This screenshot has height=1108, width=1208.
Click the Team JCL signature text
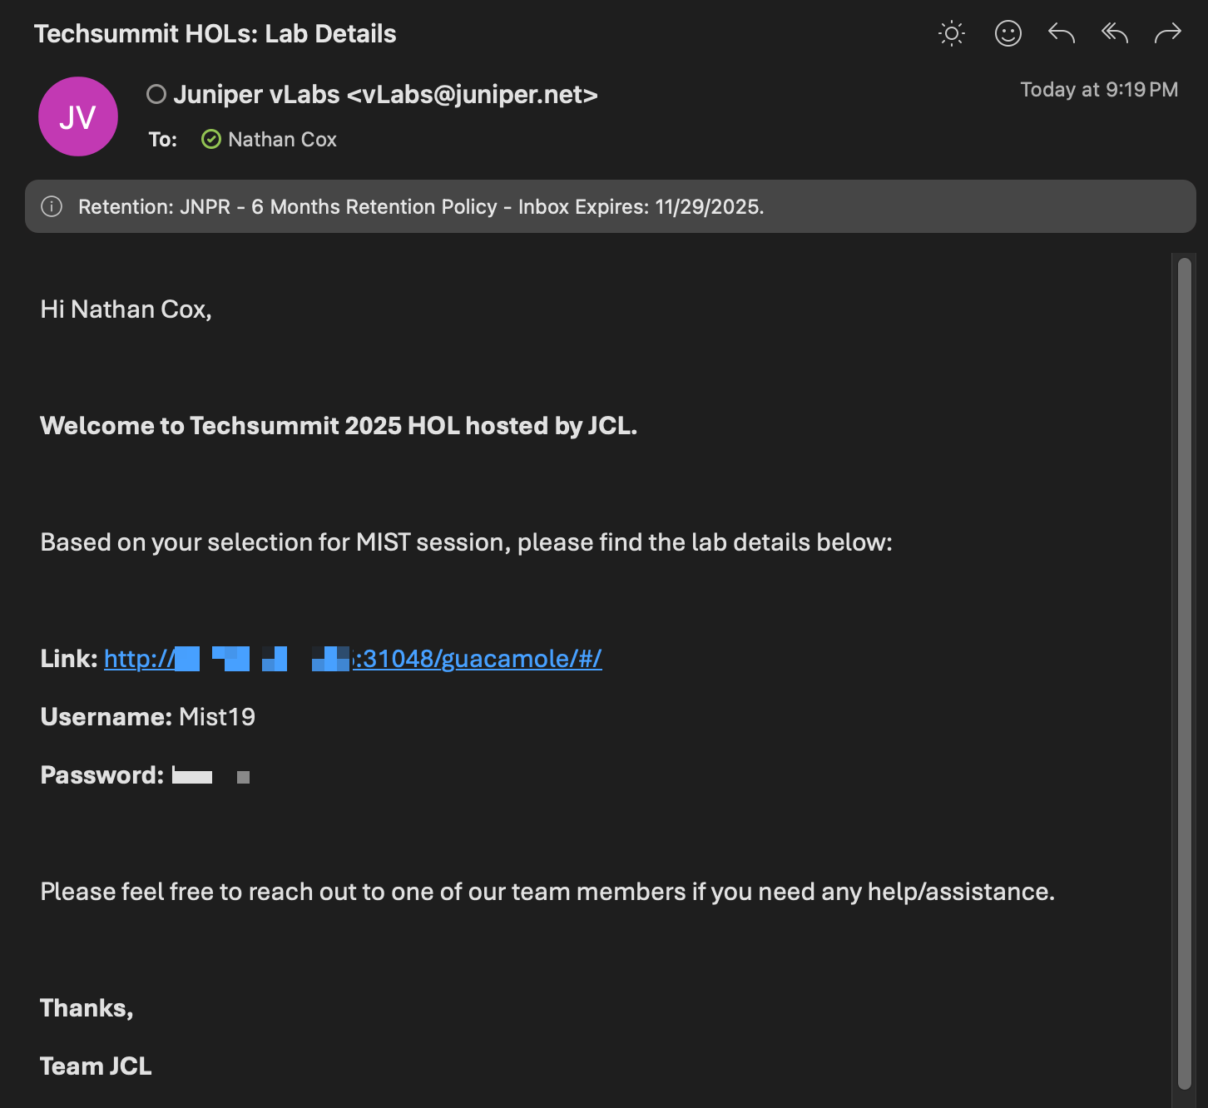96,1066
